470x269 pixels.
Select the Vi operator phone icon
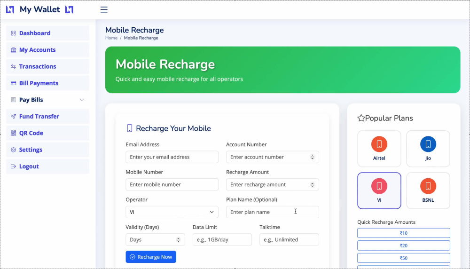[379, 186]
